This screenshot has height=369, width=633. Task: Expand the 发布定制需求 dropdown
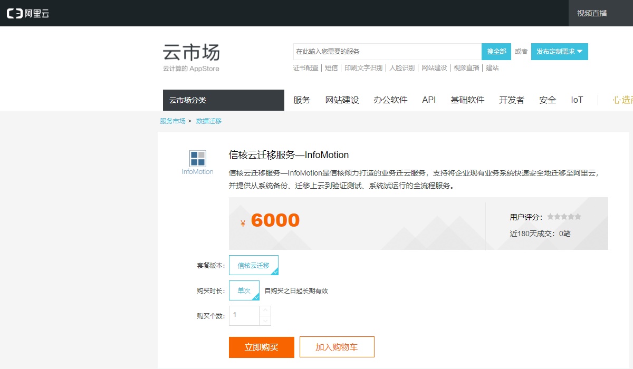coord(559,52)
